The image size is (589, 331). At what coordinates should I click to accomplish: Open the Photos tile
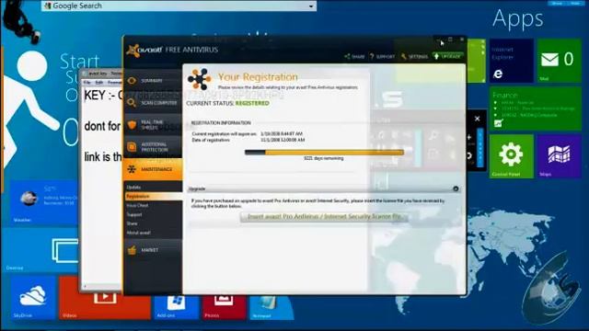click(225, 307)
